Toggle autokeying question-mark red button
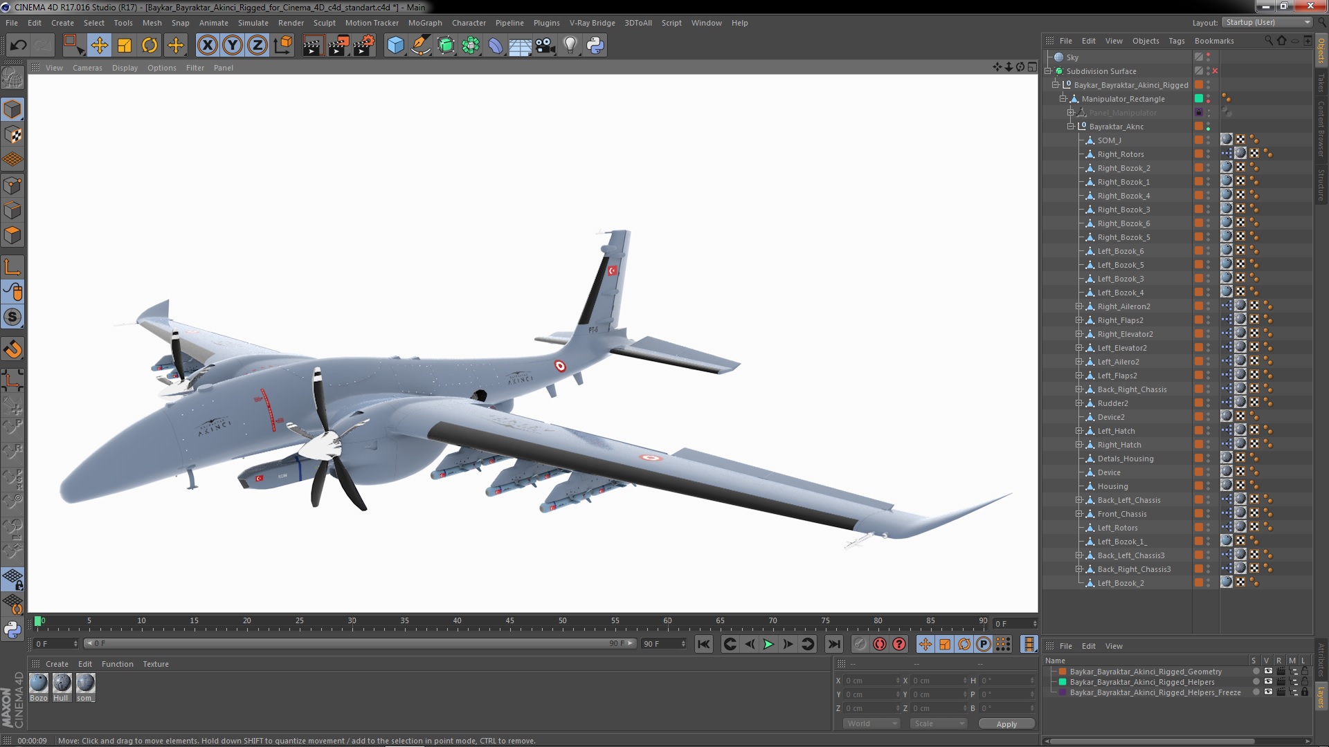Image resolution: width=1329 pixels, height=747 pixels. click(899, 645)
